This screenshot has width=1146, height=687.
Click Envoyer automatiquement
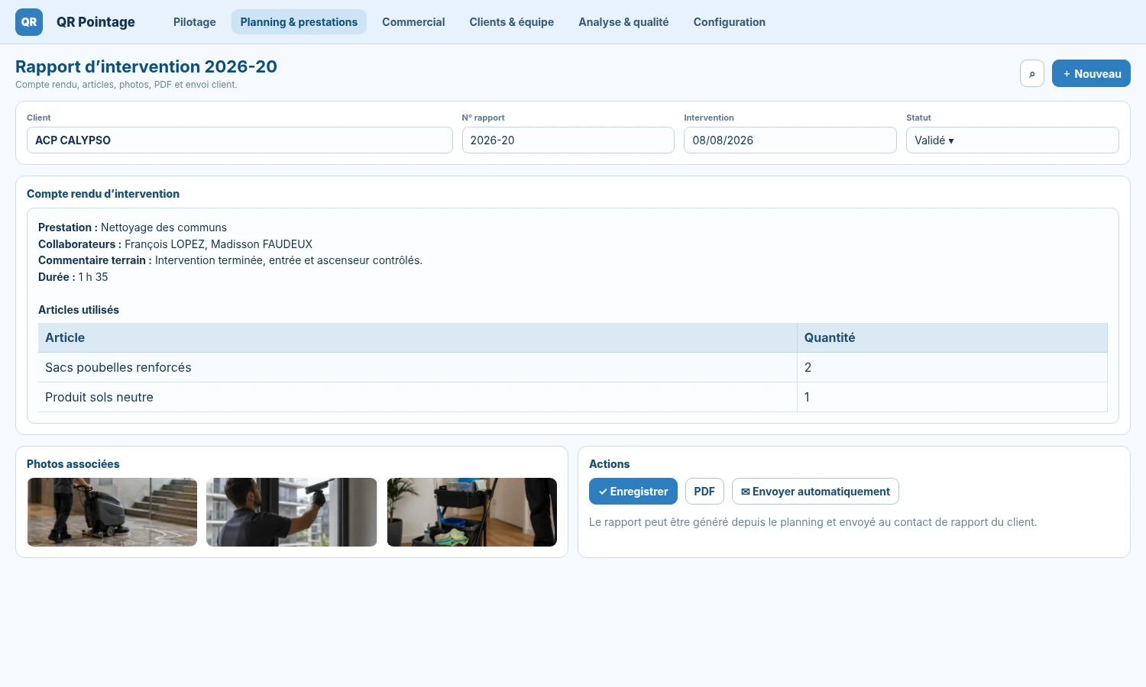tap(815, 492)
